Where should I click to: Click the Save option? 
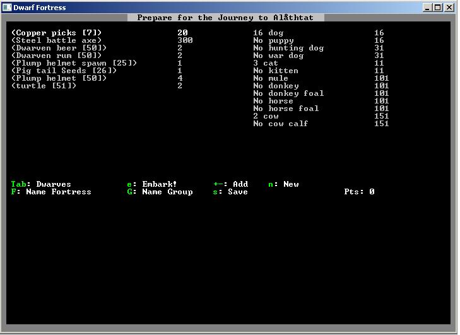[x=230, y=192]
